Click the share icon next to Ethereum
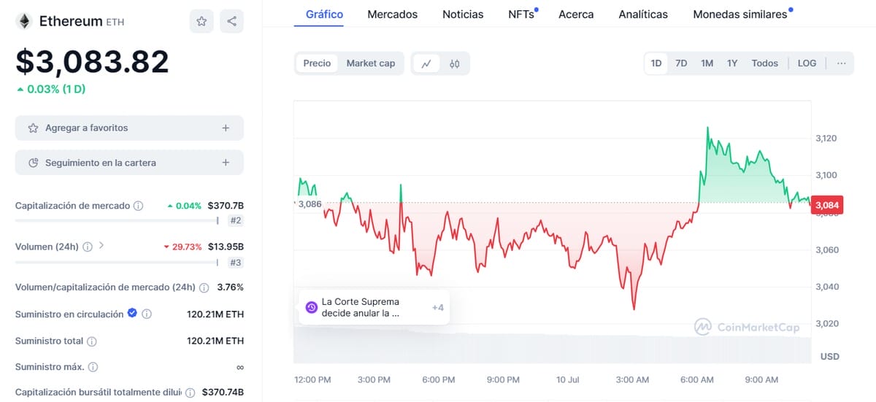Image resolution: width=876 pixels, height=402 pixels. [232, 21]
